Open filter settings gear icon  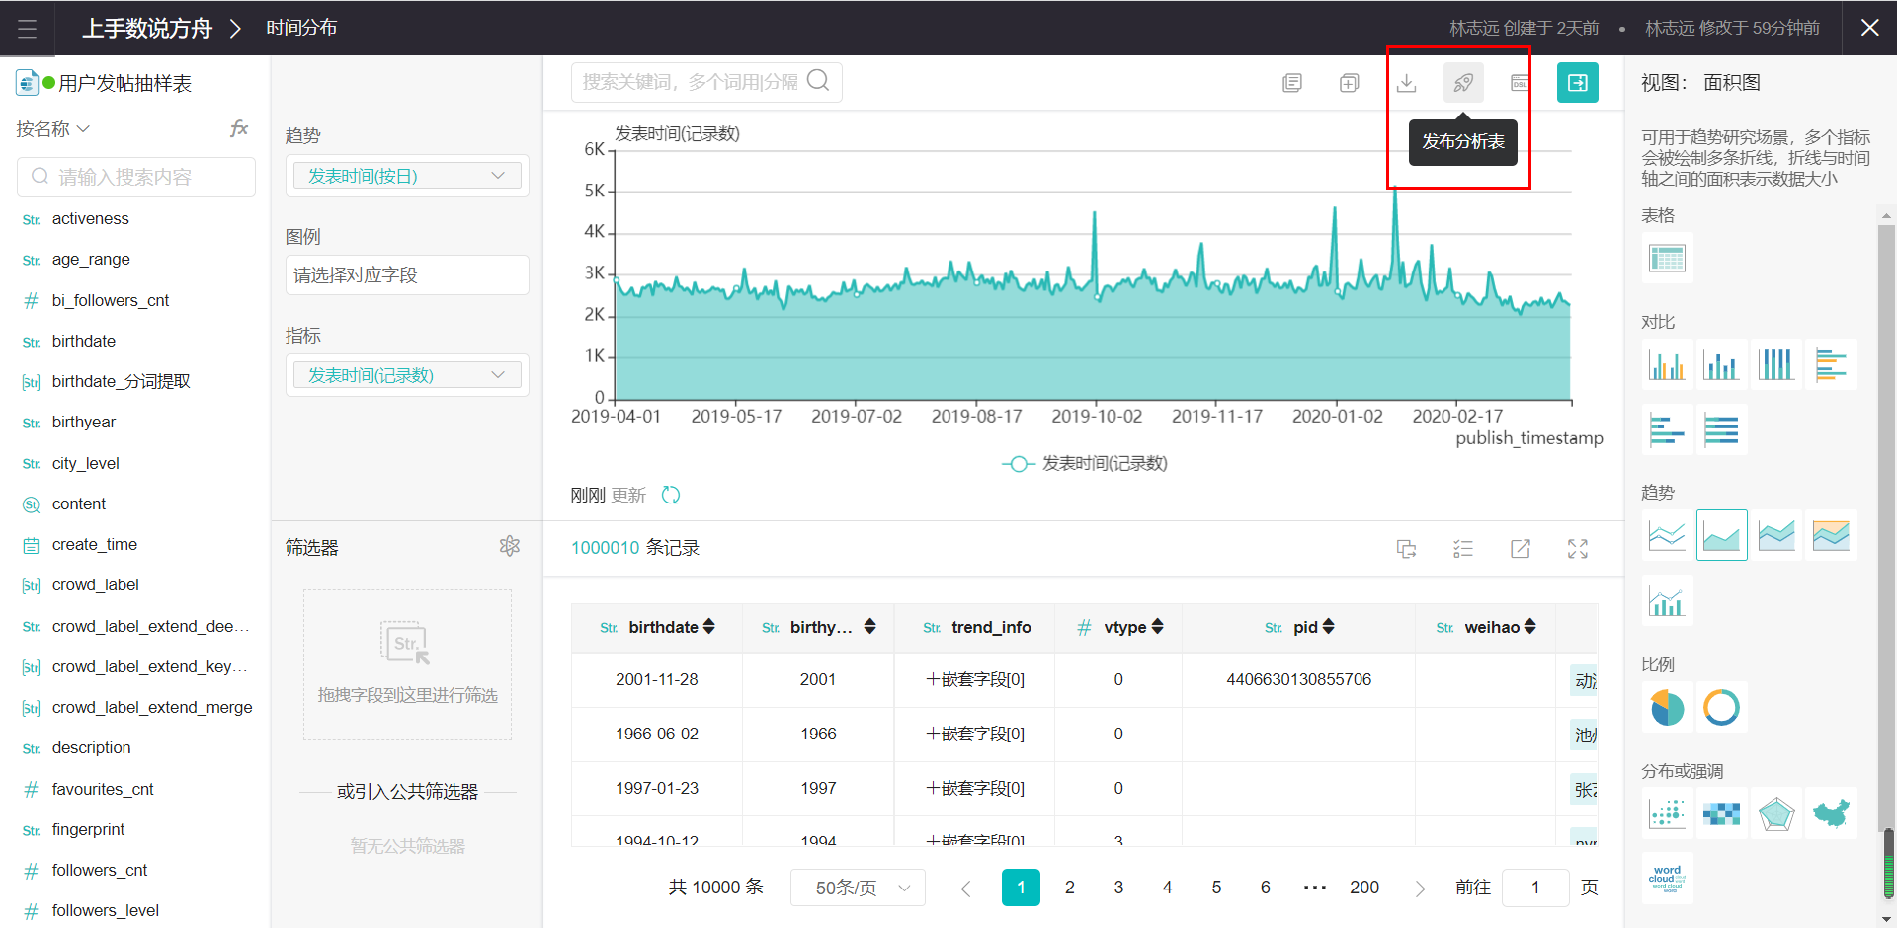point(510,546)
